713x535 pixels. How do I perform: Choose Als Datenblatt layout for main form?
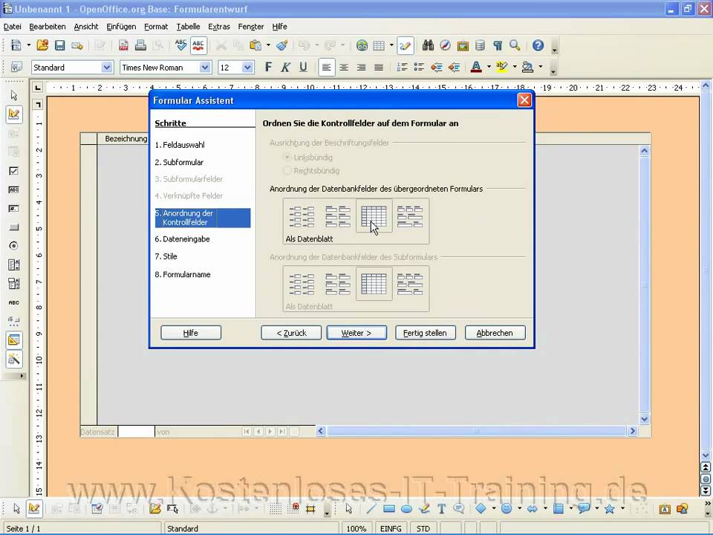pos(374,216)
